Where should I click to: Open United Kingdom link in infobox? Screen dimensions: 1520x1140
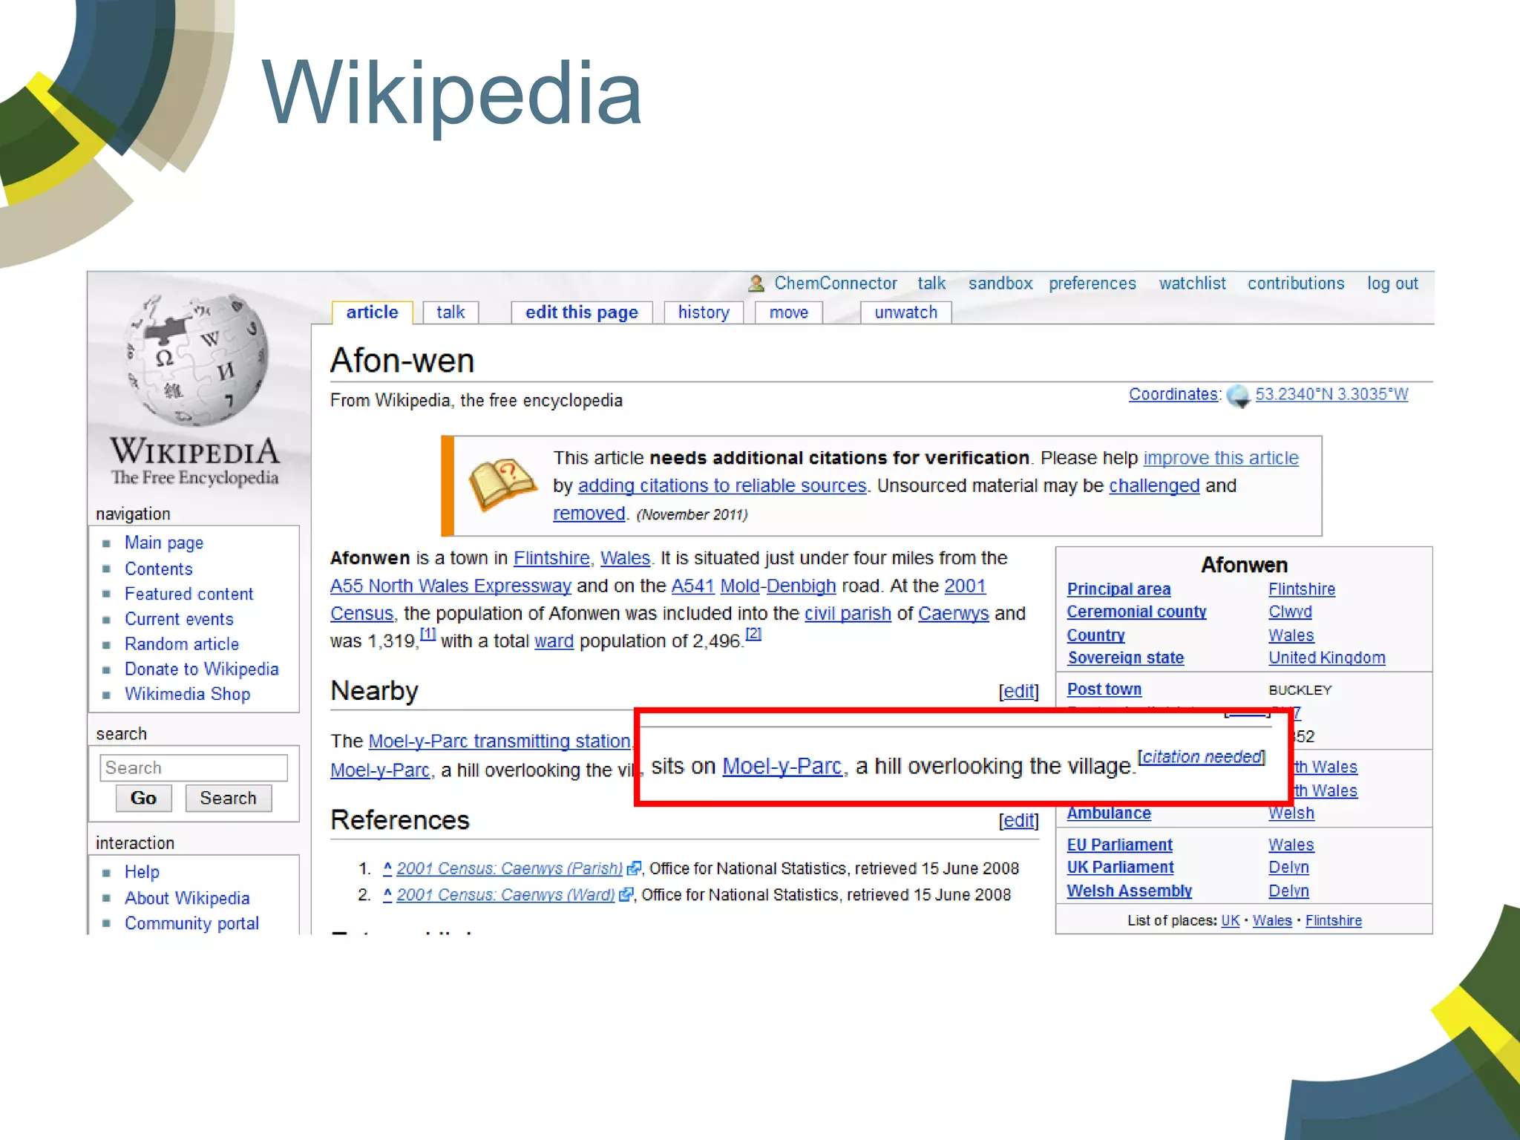click(1326, 658)
